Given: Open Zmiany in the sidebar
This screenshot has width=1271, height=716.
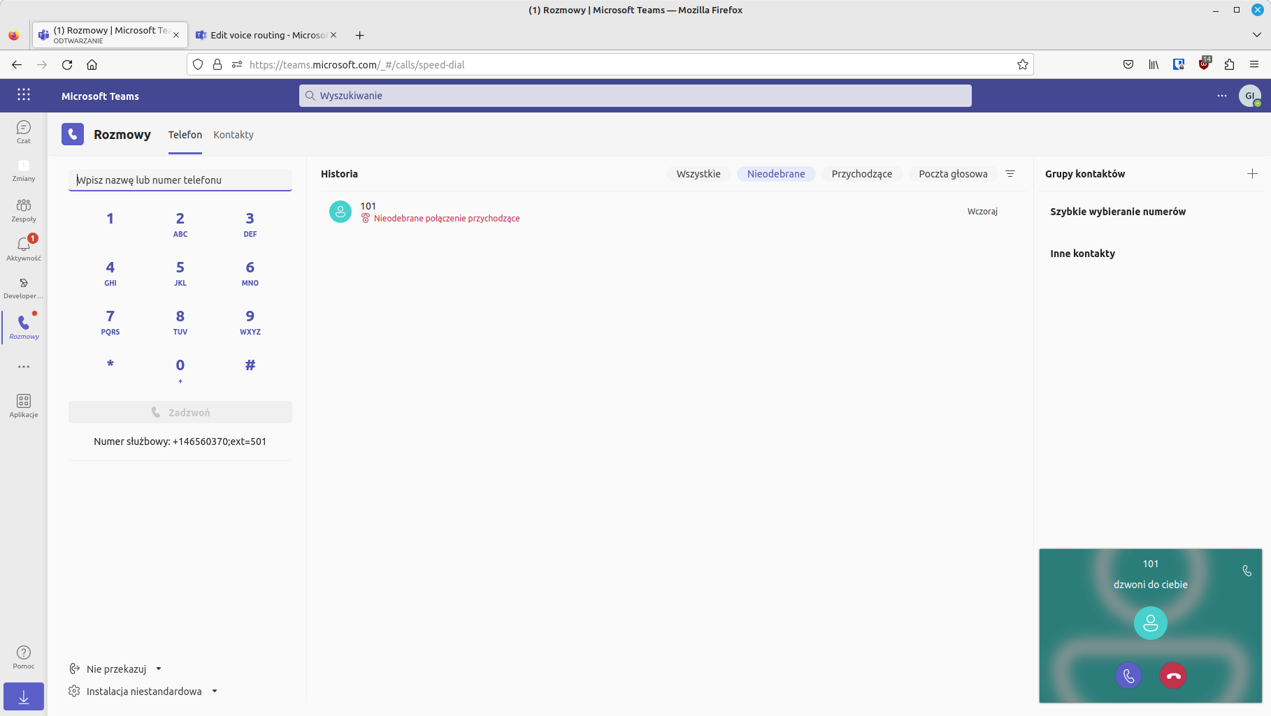Looking at the screenshot, I should [24, 170].
